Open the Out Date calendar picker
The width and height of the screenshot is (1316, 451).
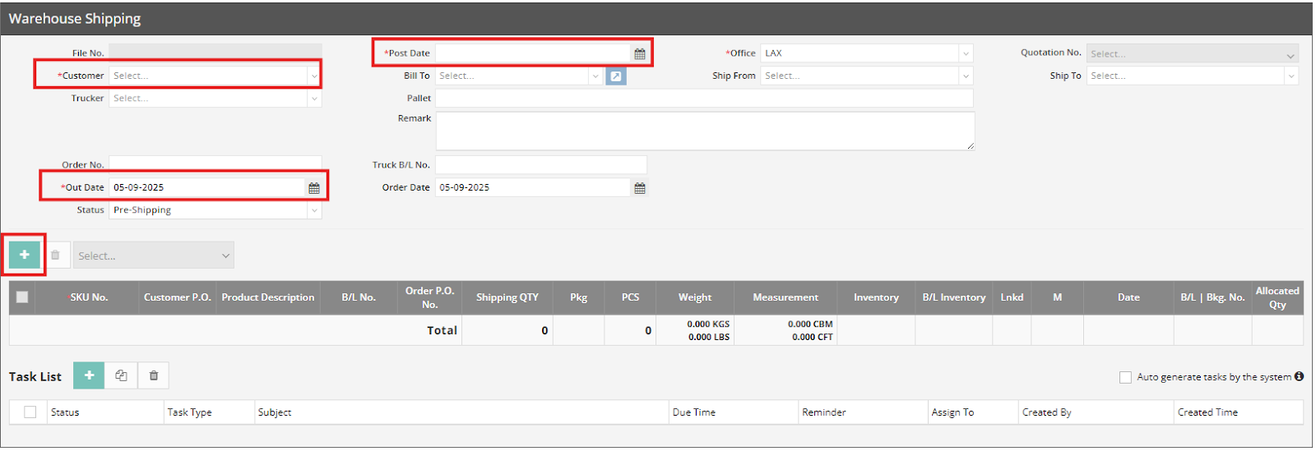click(313, 188)
